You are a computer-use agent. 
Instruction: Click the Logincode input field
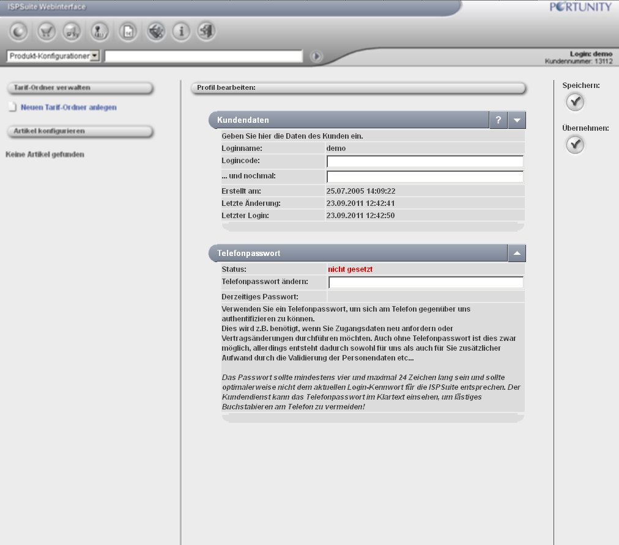[425, 161]
